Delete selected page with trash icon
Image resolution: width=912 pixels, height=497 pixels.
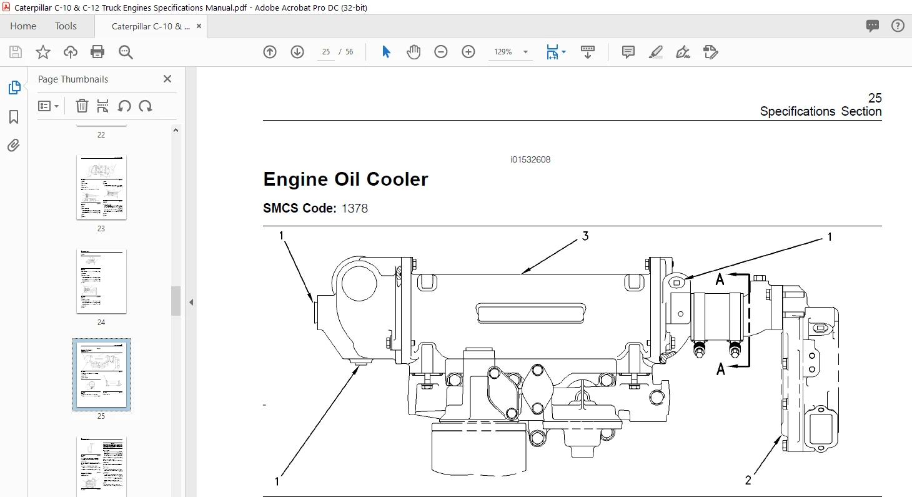82,106
